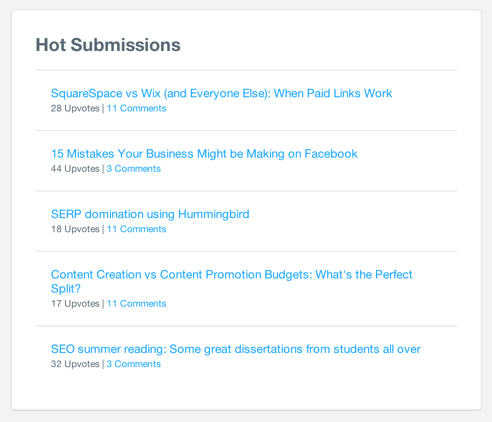Click the 32 Upvotes count
492x422 pixels.
point(75,364)
